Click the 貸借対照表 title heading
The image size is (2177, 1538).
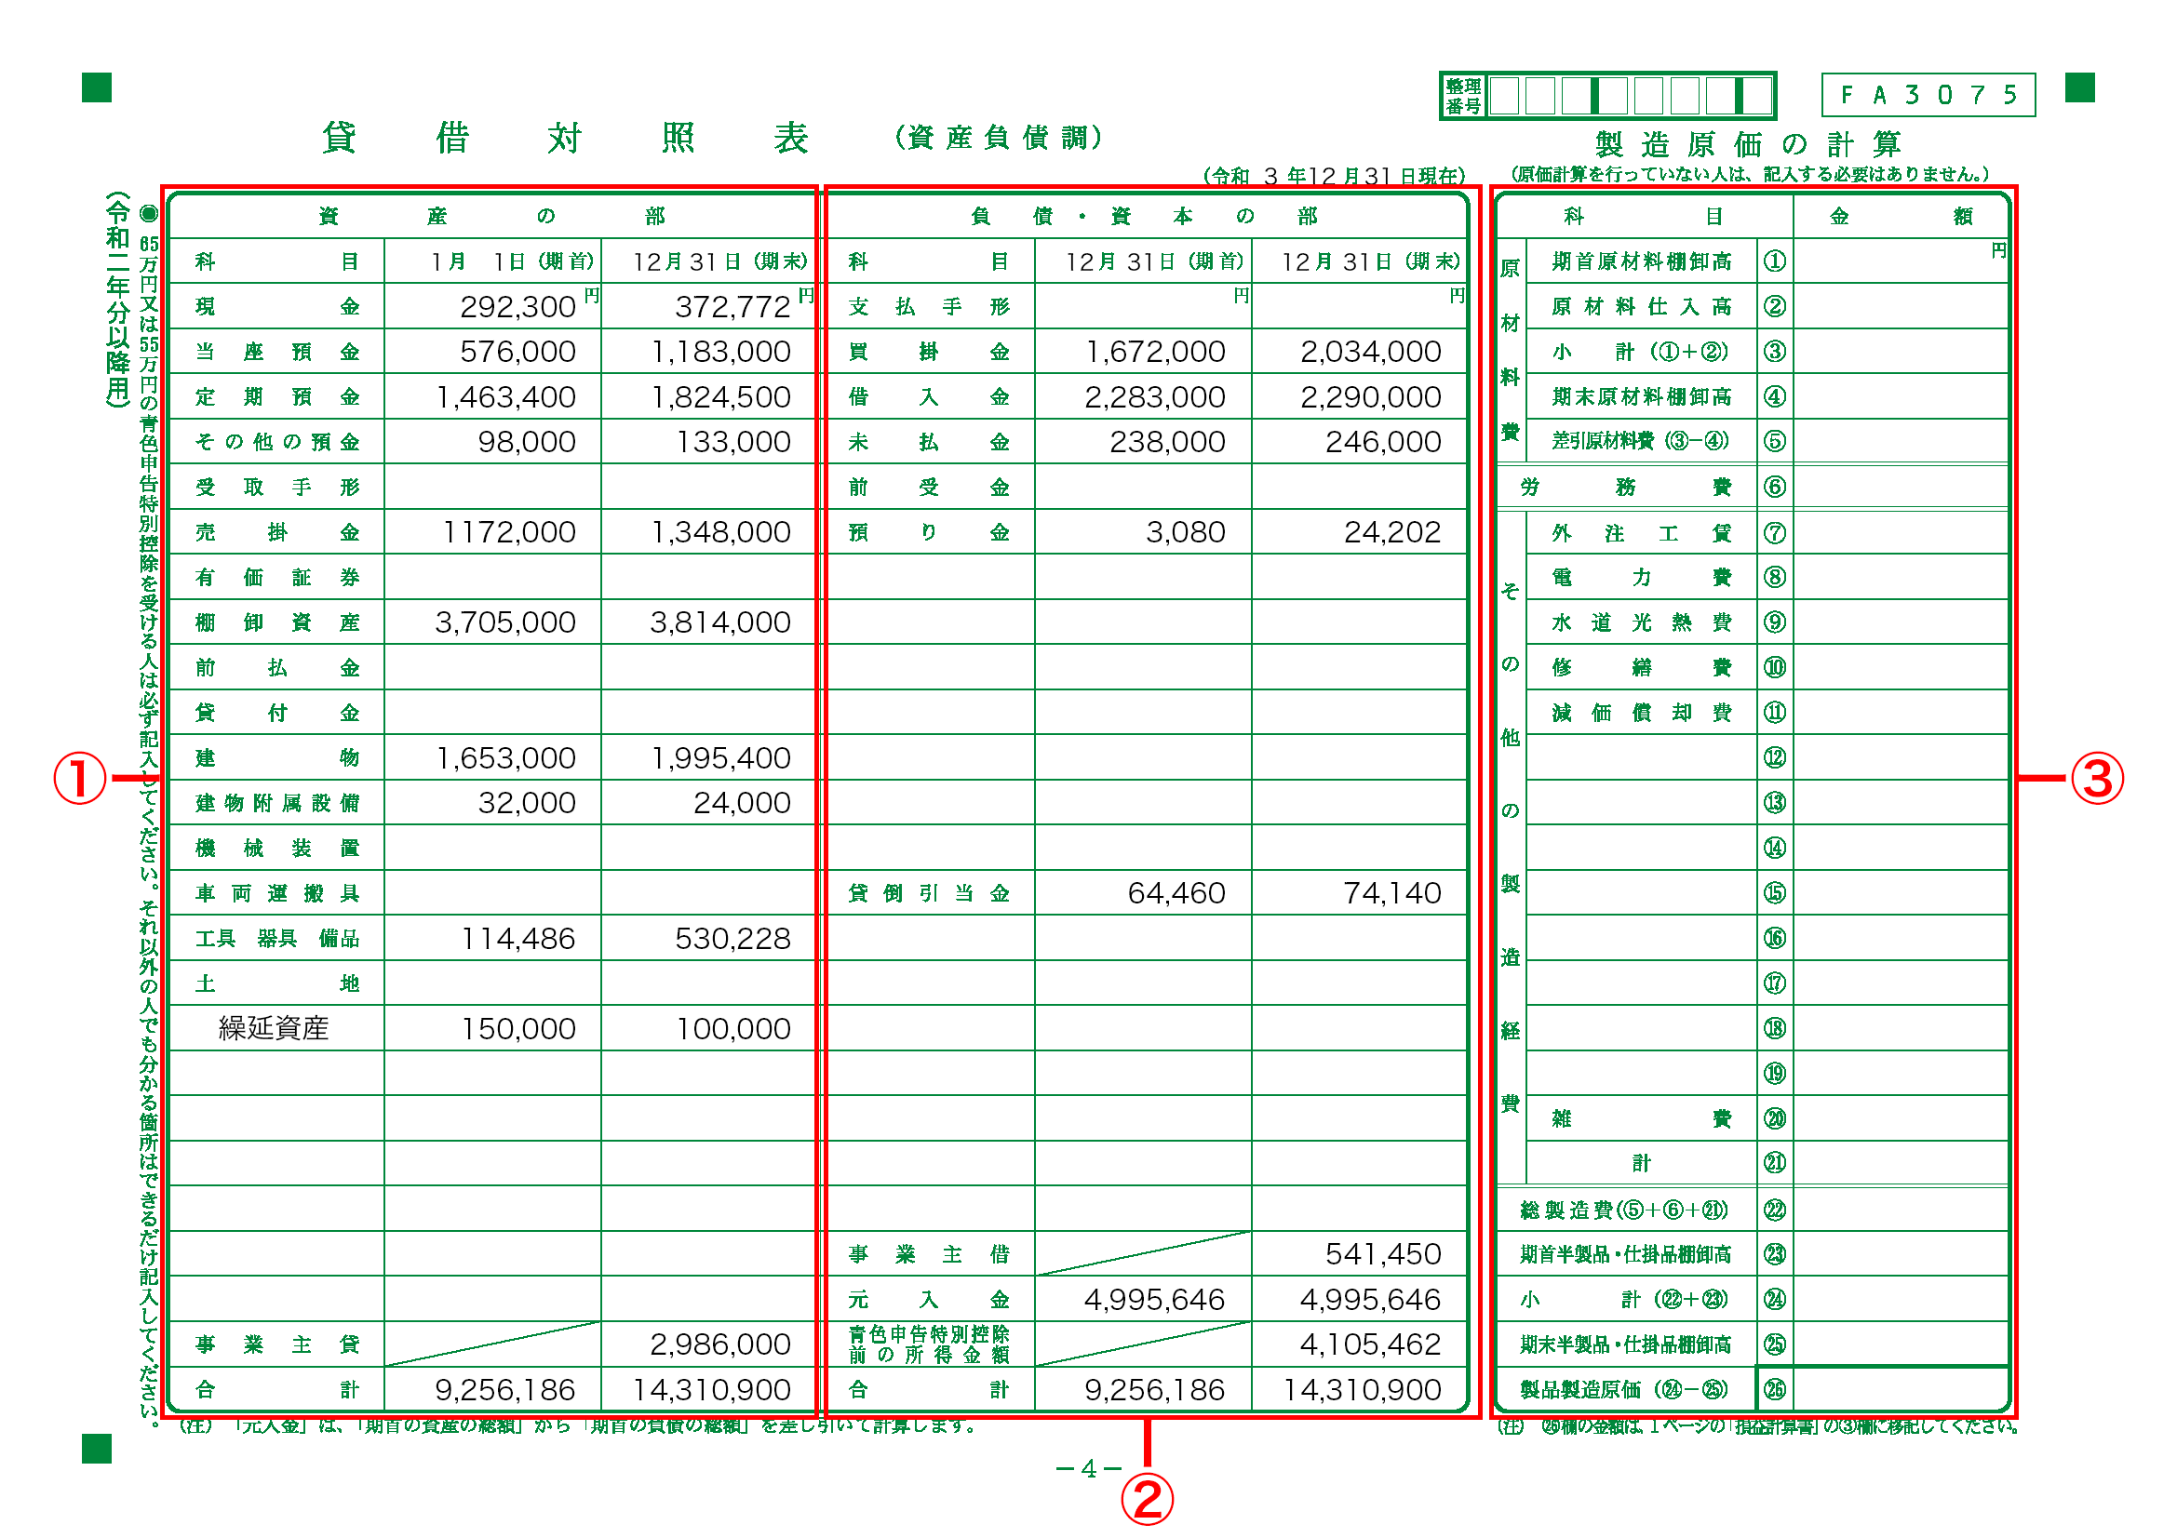[x=565, y=139]
